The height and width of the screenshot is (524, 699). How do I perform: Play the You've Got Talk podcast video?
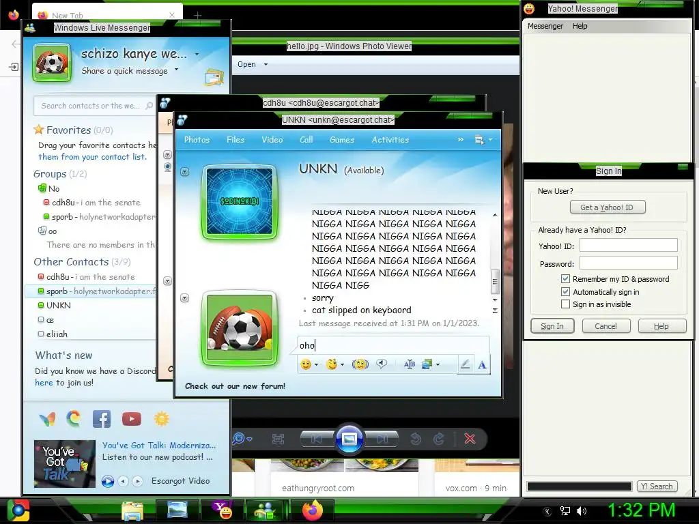coord(108,481)
